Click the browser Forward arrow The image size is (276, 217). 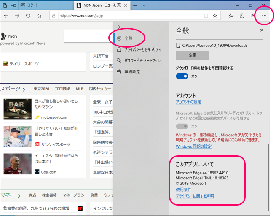tap(17, 16)
